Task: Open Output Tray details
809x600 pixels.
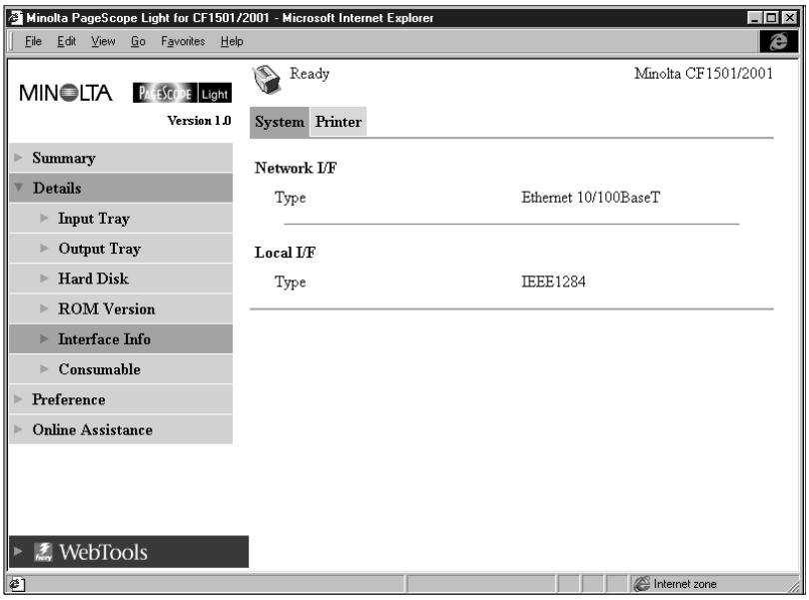Action: click(121, 249)
